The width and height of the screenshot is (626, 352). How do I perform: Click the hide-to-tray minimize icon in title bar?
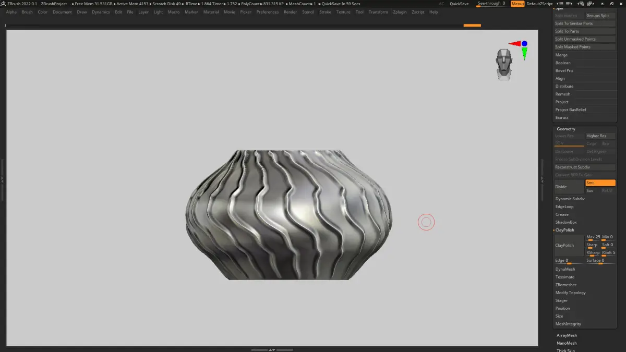[x=602, y=4]
